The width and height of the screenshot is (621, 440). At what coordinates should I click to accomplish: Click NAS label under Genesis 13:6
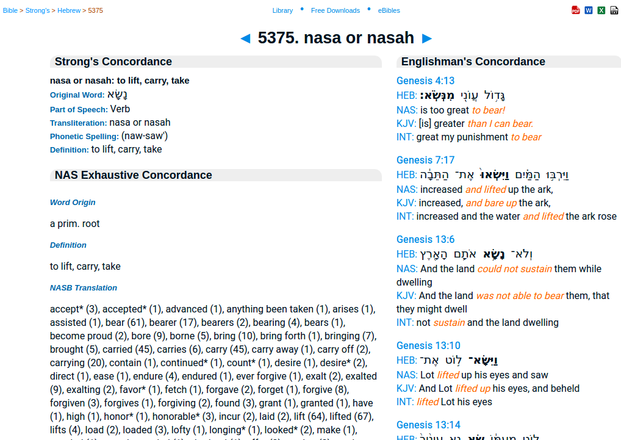coord(407,269)
